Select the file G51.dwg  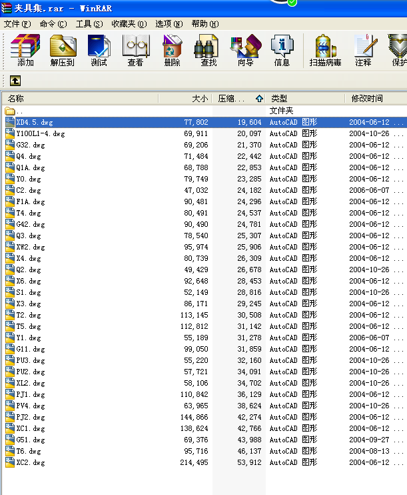pos(31,440)
